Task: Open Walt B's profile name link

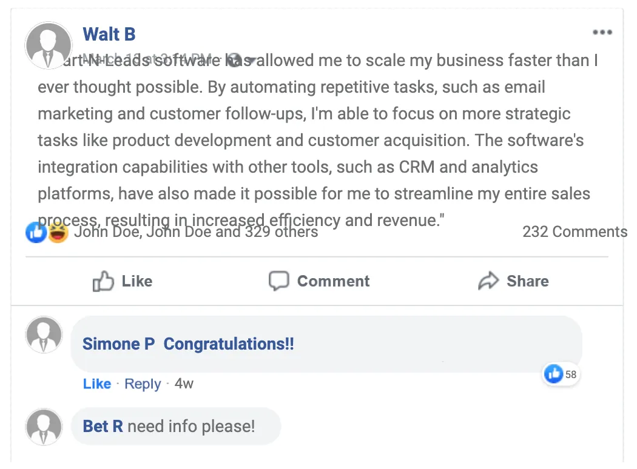Action: (x=109, y=35)
